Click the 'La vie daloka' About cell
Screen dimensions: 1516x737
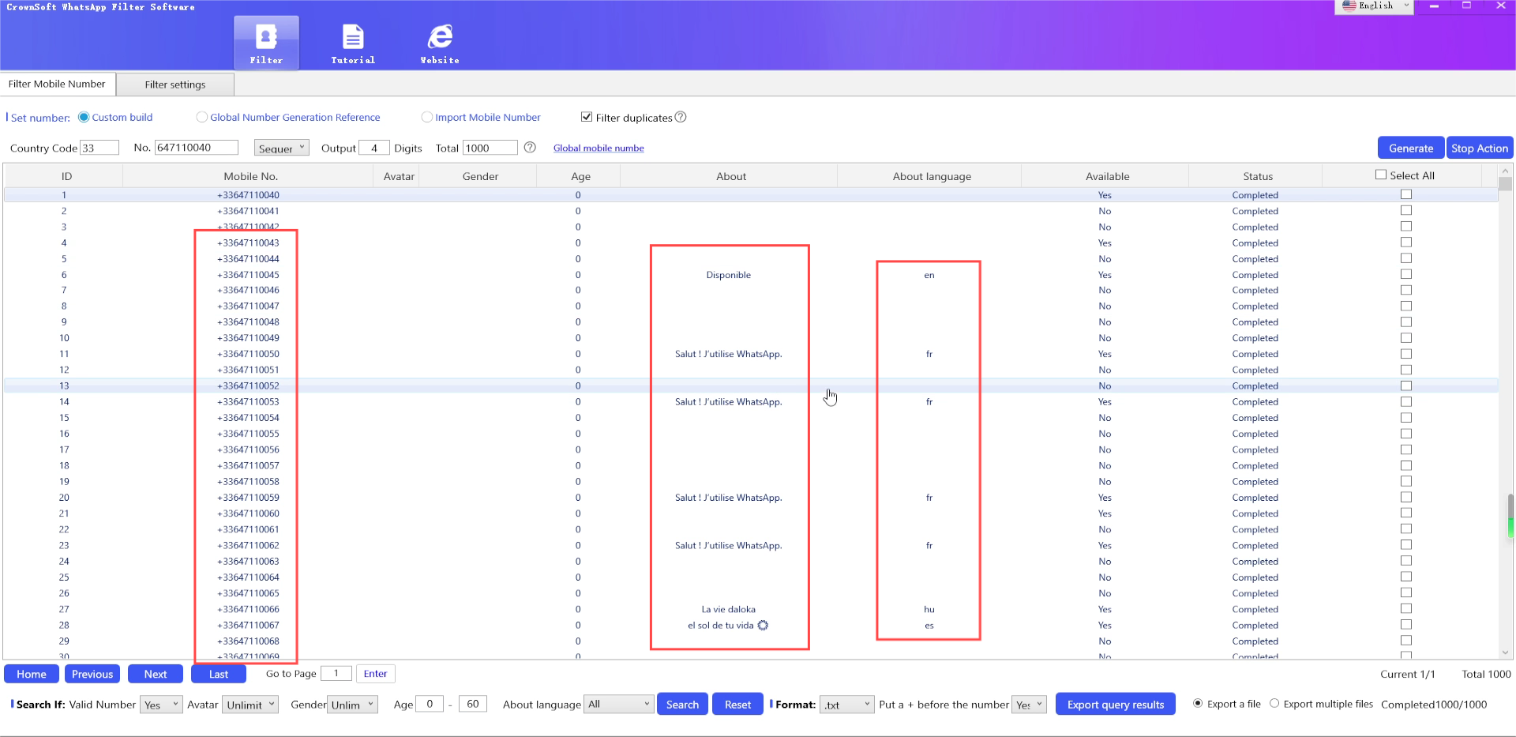pos(728,609)
